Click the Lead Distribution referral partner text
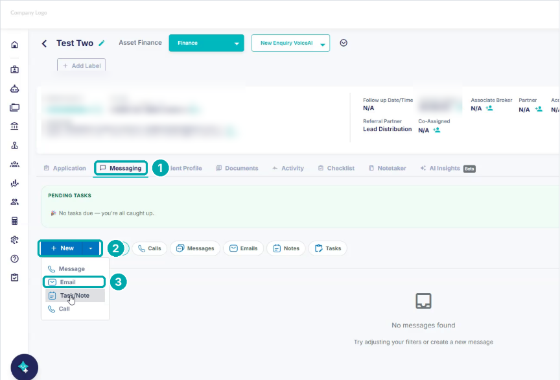 387,129
